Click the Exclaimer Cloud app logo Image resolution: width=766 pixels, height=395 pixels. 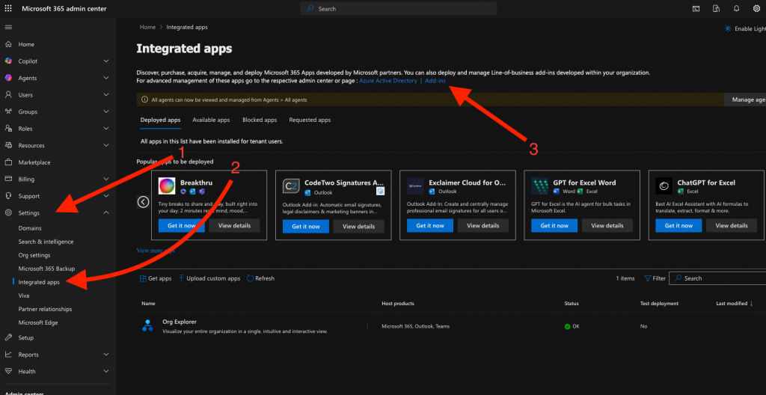pyautogui.click(x=415, y=186)
